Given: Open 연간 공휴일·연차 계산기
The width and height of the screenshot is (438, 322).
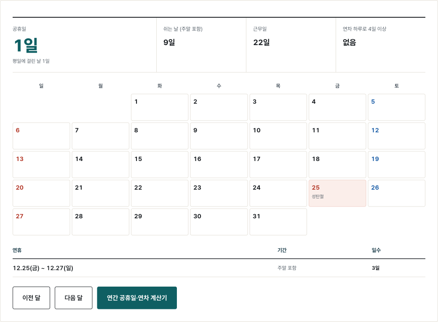Looking at the screenshot, I should pyautogui.click(x=137, y=298).
